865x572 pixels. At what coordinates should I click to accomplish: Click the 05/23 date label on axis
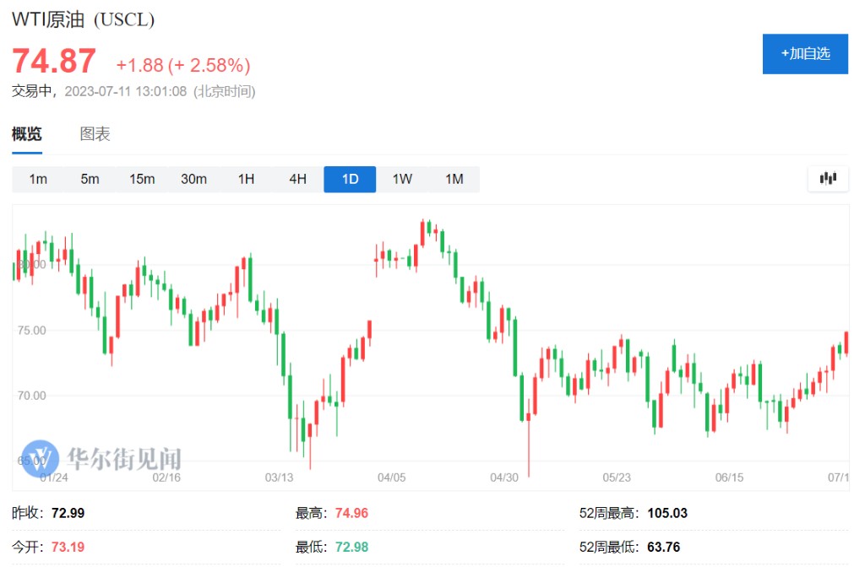[x=616, y=478]
